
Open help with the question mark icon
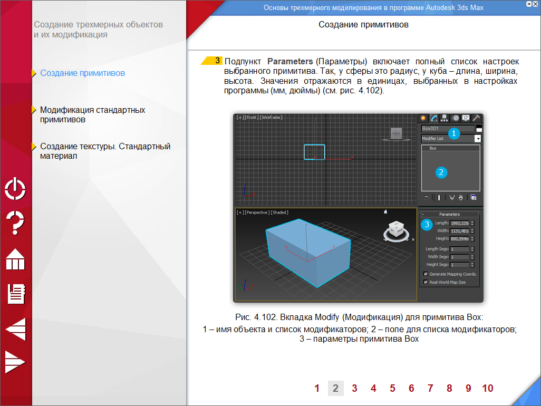(x=15, y=223)
